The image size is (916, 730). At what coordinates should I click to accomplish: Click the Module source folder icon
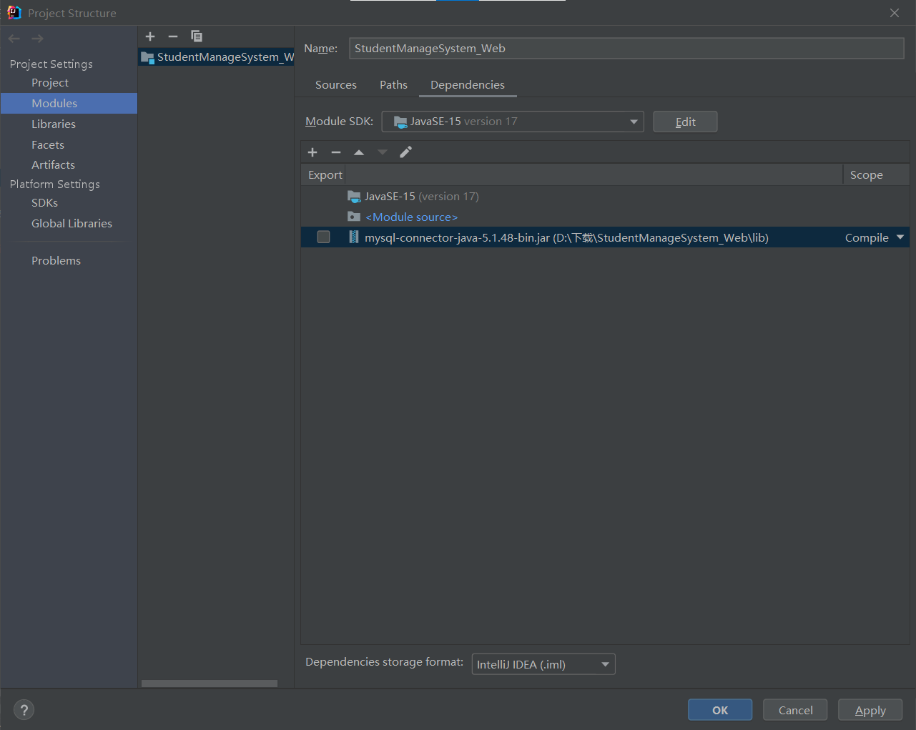354,217
